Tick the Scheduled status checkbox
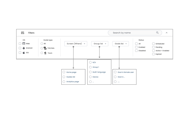The image size is (190, 114). (154, 44)
